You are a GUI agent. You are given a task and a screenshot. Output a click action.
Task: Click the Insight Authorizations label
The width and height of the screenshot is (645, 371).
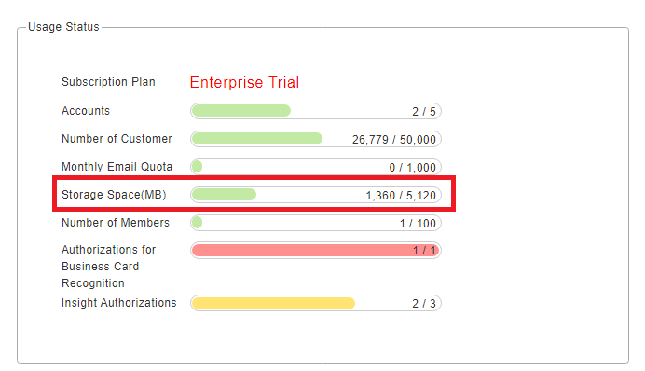tap(119, 303)
